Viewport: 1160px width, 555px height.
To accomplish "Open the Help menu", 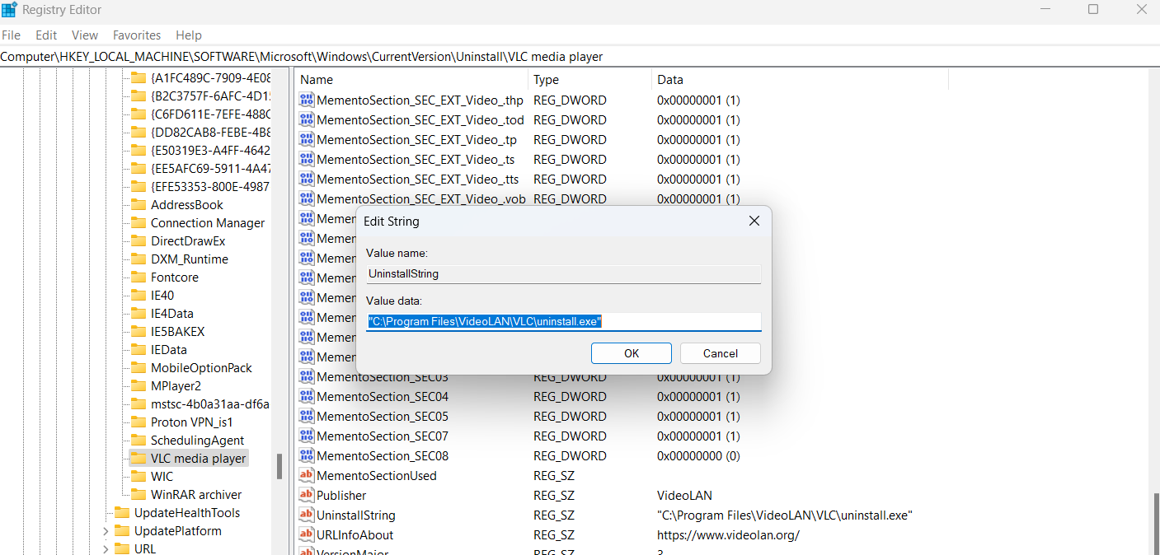I will tap(189, 35).
